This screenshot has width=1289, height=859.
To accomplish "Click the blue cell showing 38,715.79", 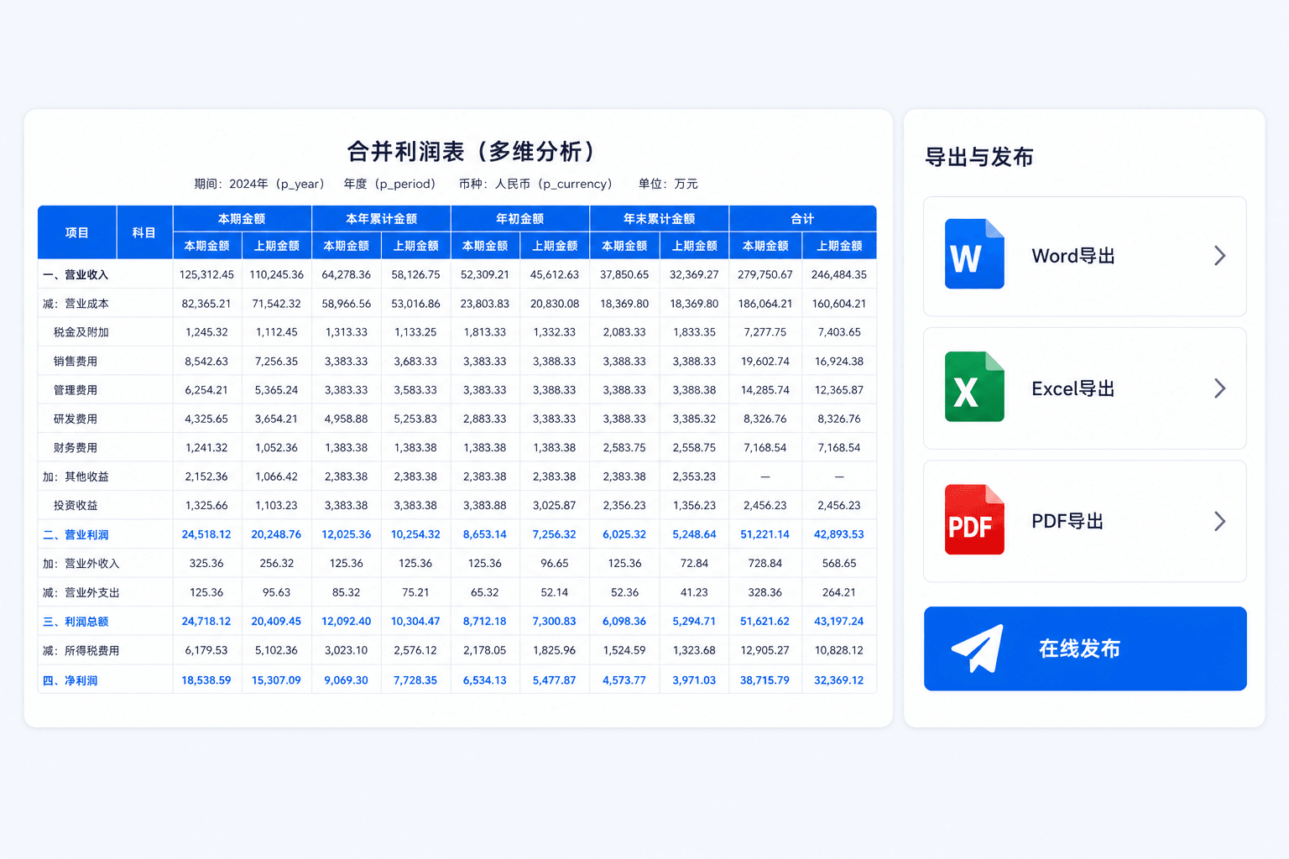I will pos(765,680).
